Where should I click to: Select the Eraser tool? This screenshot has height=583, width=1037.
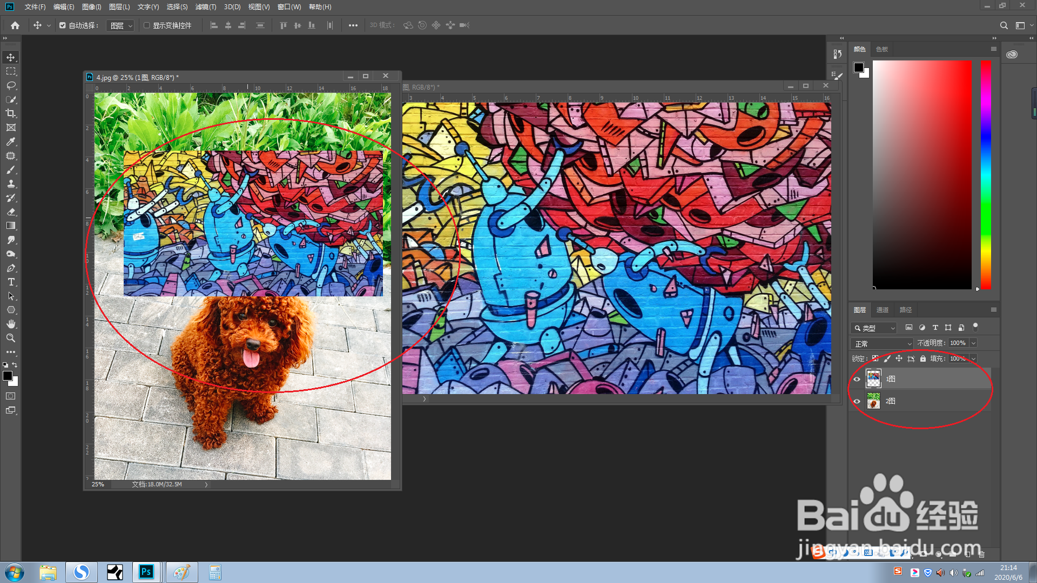point(11,212)
